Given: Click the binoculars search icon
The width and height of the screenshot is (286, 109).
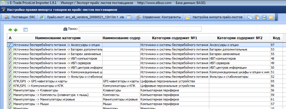Looking at the screenshot, I should [x=65, y=29].
